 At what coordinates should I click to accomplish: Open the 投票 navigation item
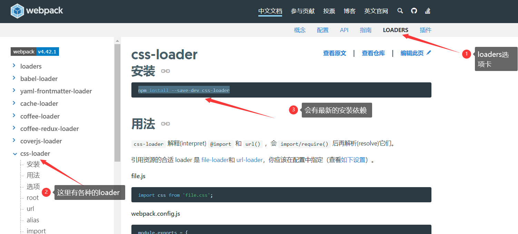(329, 11)
